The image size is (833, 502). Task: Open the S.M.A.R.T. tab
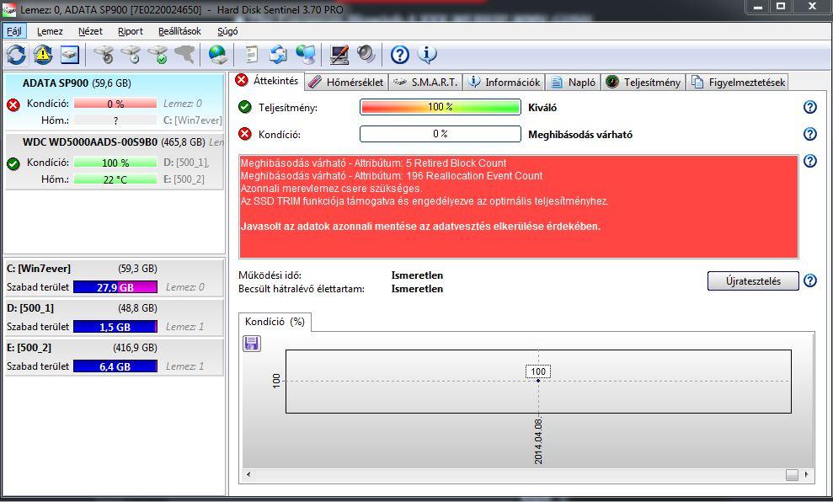point(425,83)
